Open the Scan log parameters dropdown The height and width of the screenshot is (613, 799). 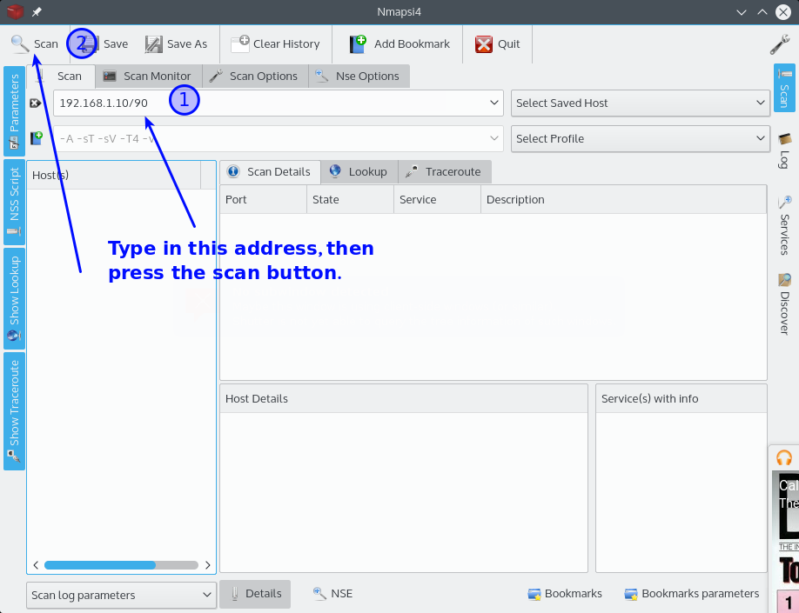121,596
